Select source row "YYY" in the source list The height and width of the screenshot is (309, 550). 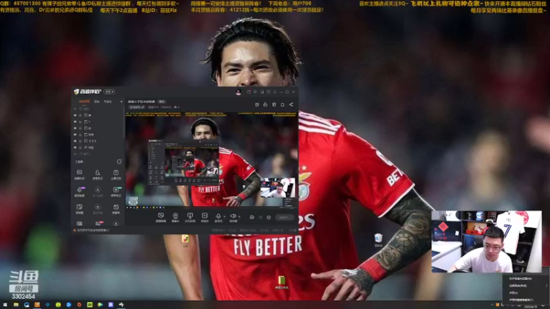(99, 141)
